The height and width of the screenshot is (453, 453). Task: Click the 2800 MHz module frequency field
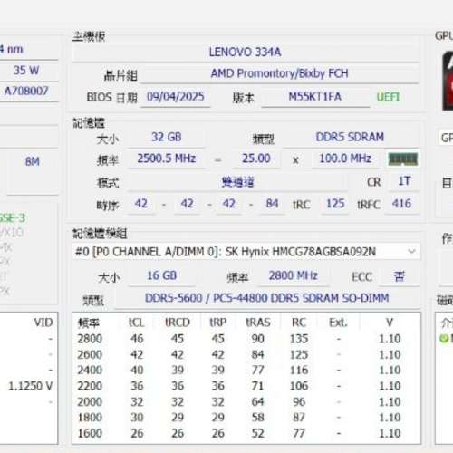(x=293, y=275)
